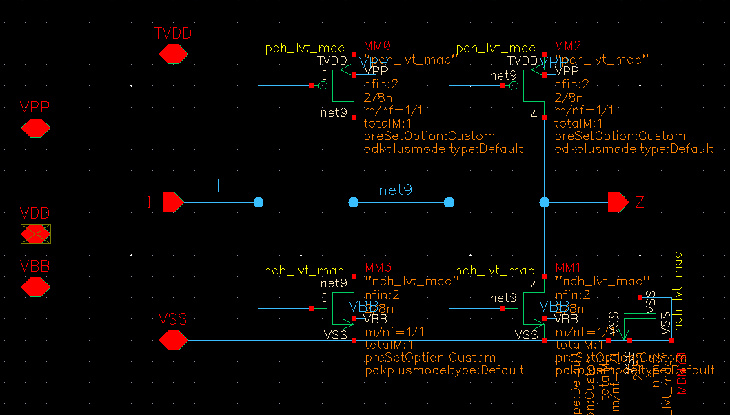Image resolution: width=730 pixels, height=415 pixels.
Task: Select the output pin Z
Action: (x=618, y=202)
